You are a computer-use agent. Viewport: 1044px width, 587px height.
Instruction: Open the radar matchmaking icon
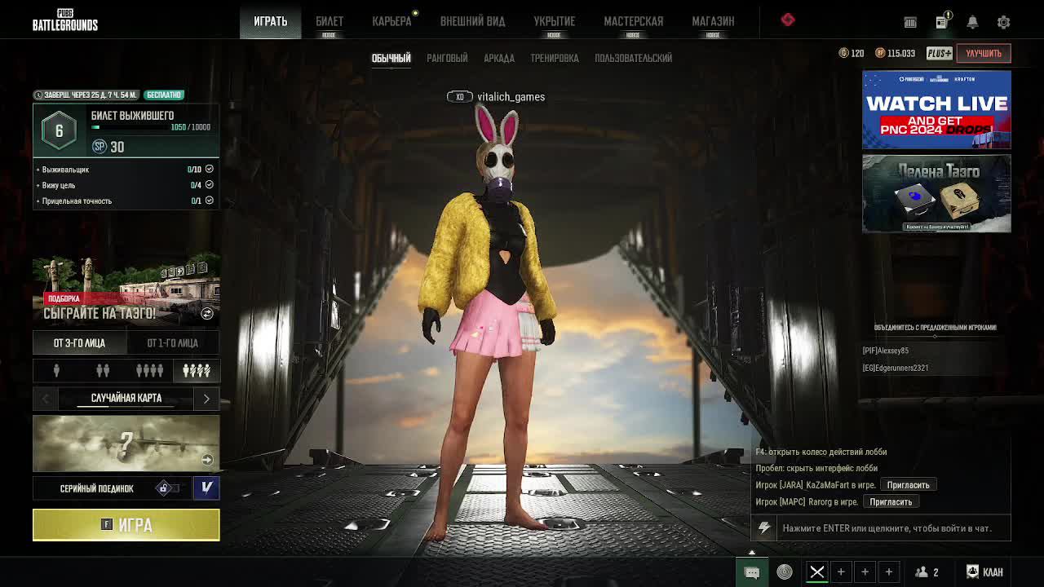[785, 572]
